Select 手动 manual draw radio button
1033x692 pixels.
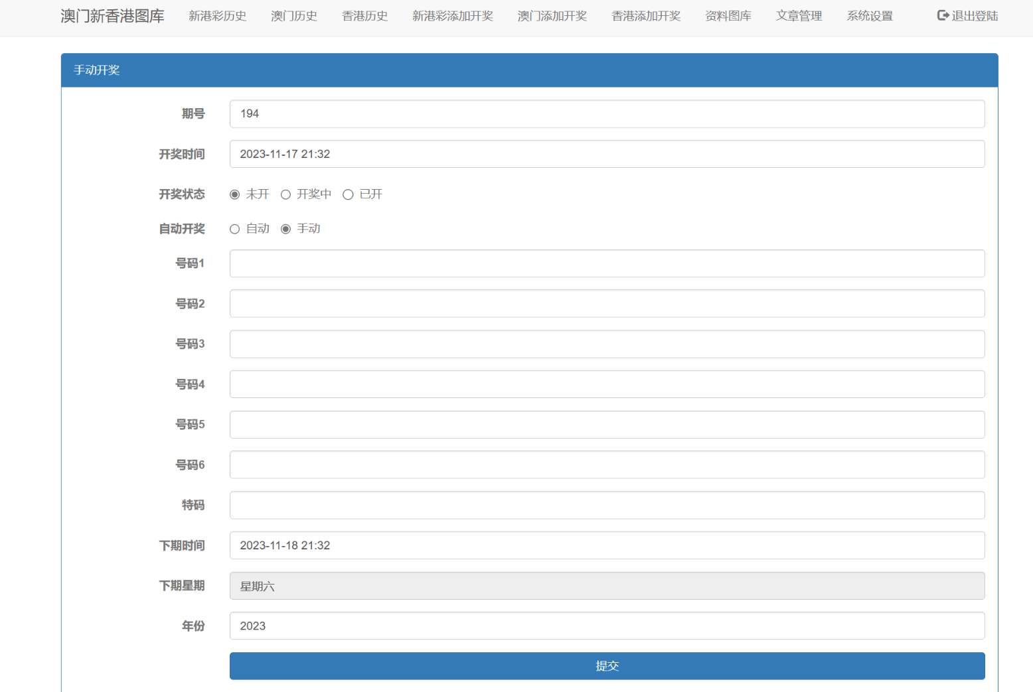[x=286, y=229]
